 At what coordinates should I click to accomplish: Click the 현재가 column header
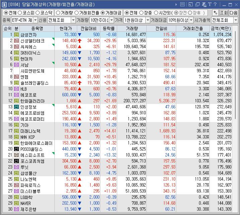[66, 28]
